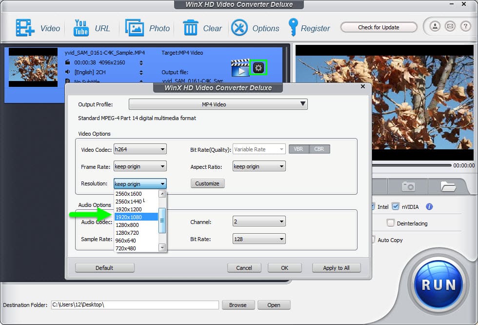Click the email envelope icon
This screenshot has height=325, width=478.
tap(450, 26)
